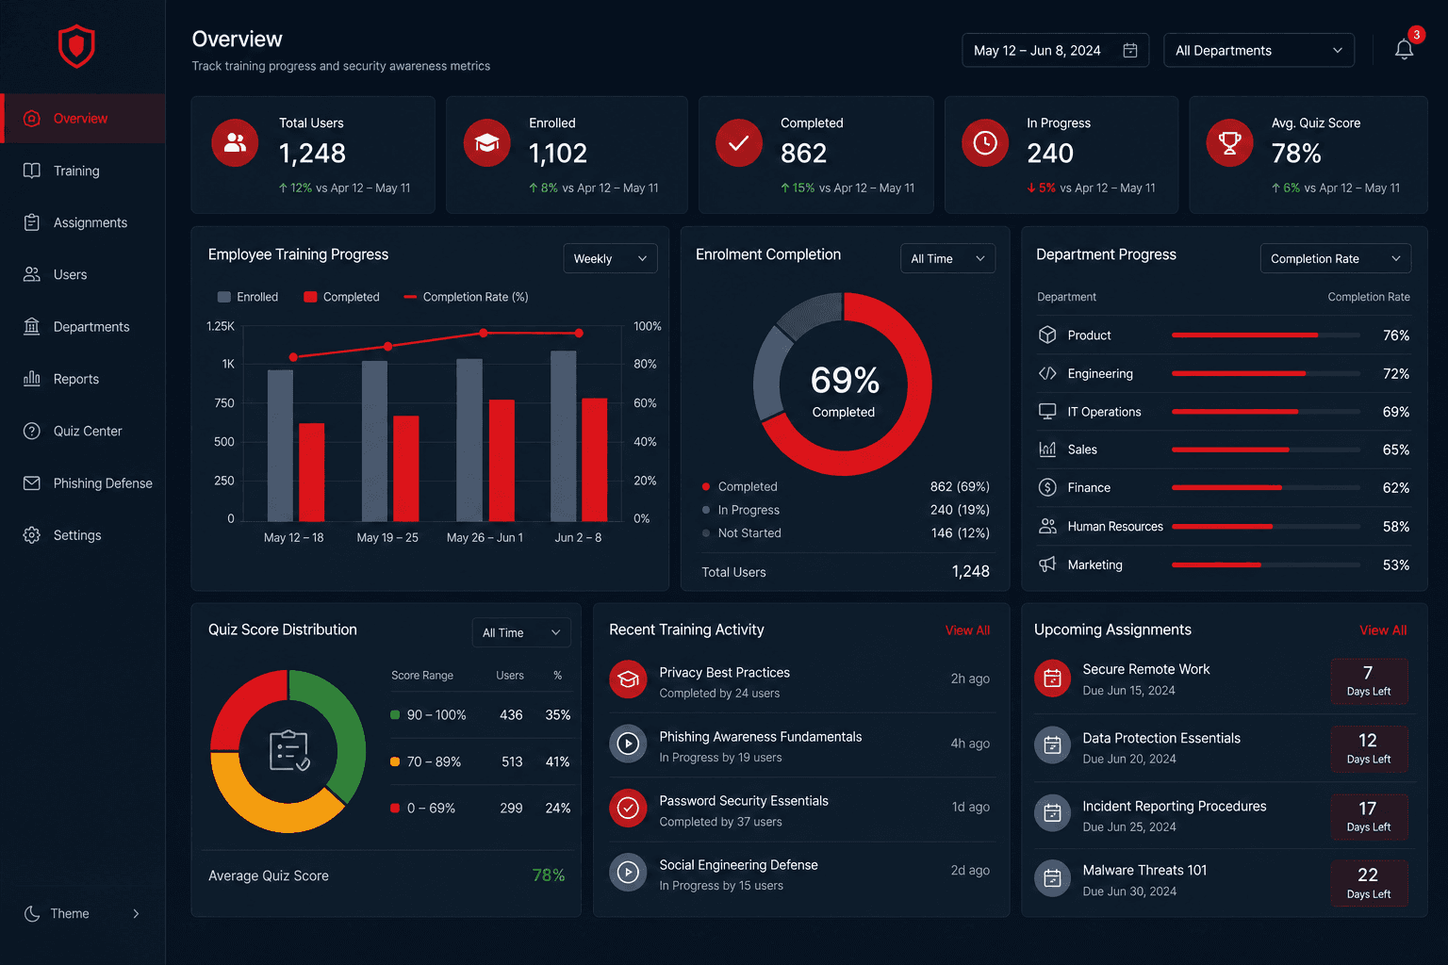Screen dimensions: 1448x965
Task: Expand the Theme submenu chevron
Action: tap(136, 913)
